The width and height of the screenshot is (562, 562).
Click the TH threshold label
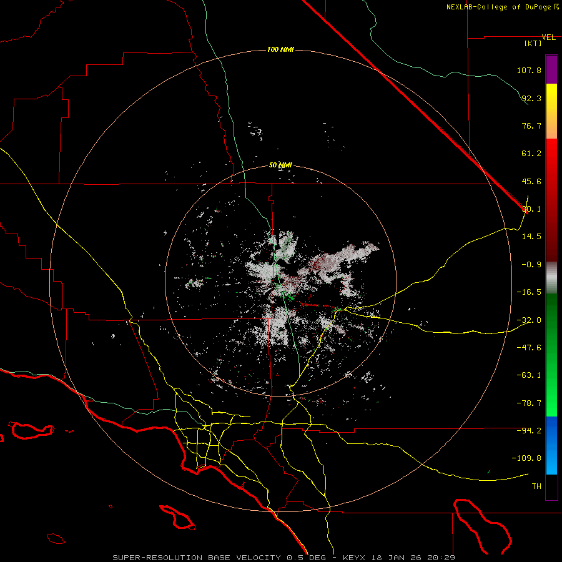point(536,486)
